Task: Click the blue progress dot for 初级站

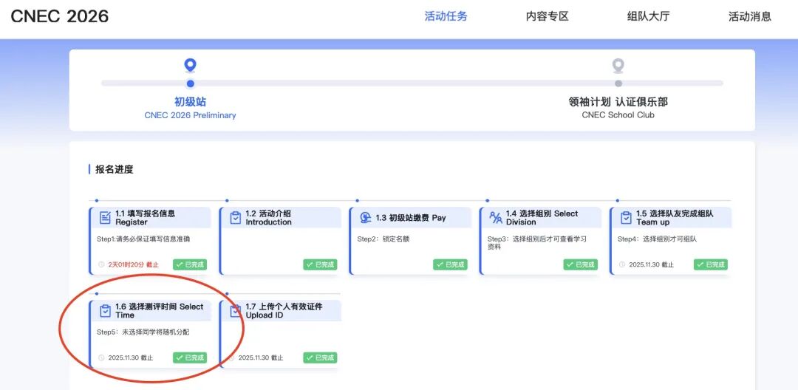Action: (x=191, y=83)
